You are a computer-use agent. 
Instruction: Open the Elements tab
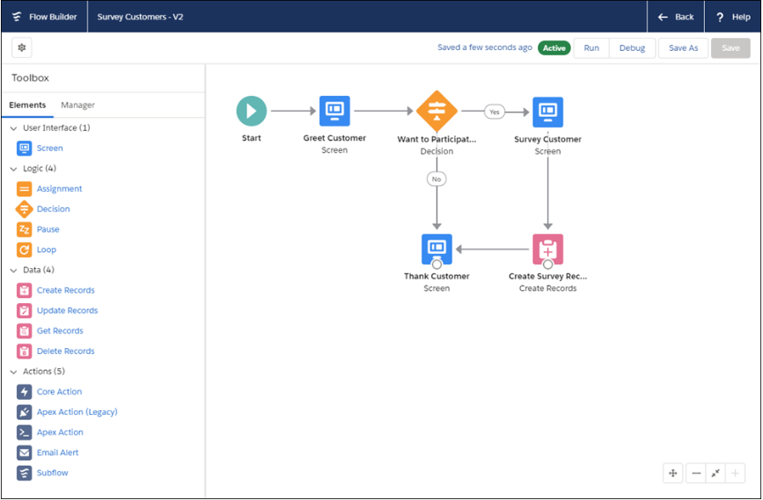pos(27,105)
